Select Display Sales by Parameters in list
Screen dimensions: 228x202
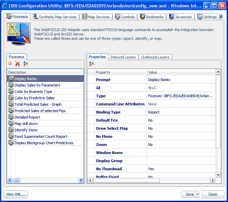tap(46, 85)
